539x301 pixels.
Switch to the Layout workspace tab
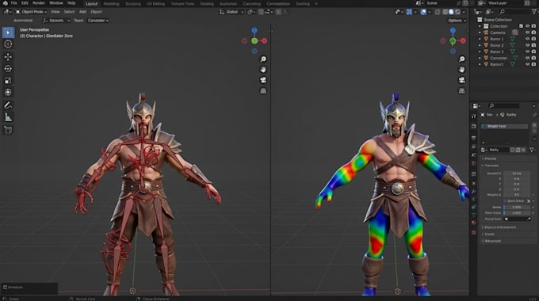pos(91,4)
